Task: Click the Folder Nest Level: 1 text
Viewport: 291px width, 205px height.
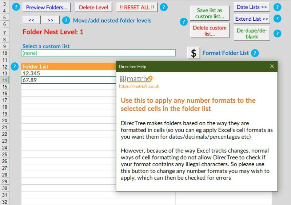Action: (x=53, y=32)
